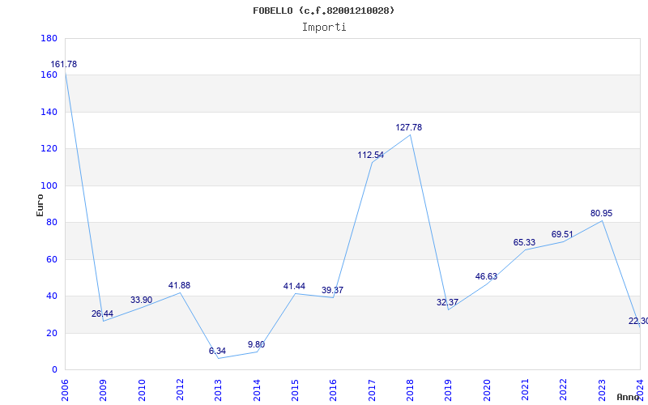This screenshot has width=648, height=405.
Task: Click the 39.37 data label
Action: [333, 291]
